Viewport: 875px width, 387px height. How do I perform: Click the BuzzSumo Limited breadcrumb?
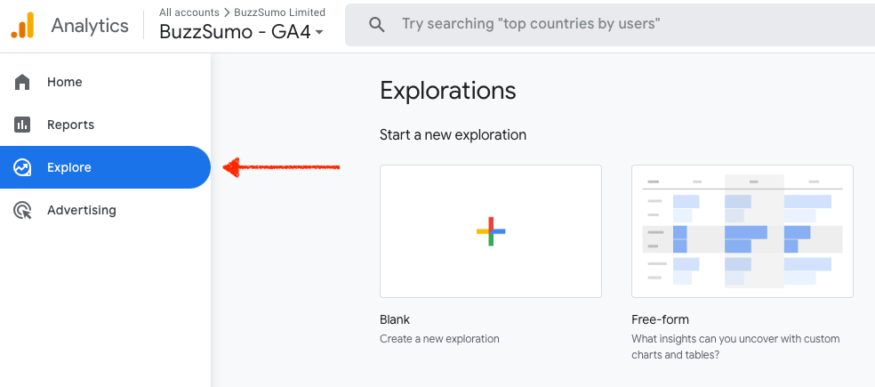point(279,12)
